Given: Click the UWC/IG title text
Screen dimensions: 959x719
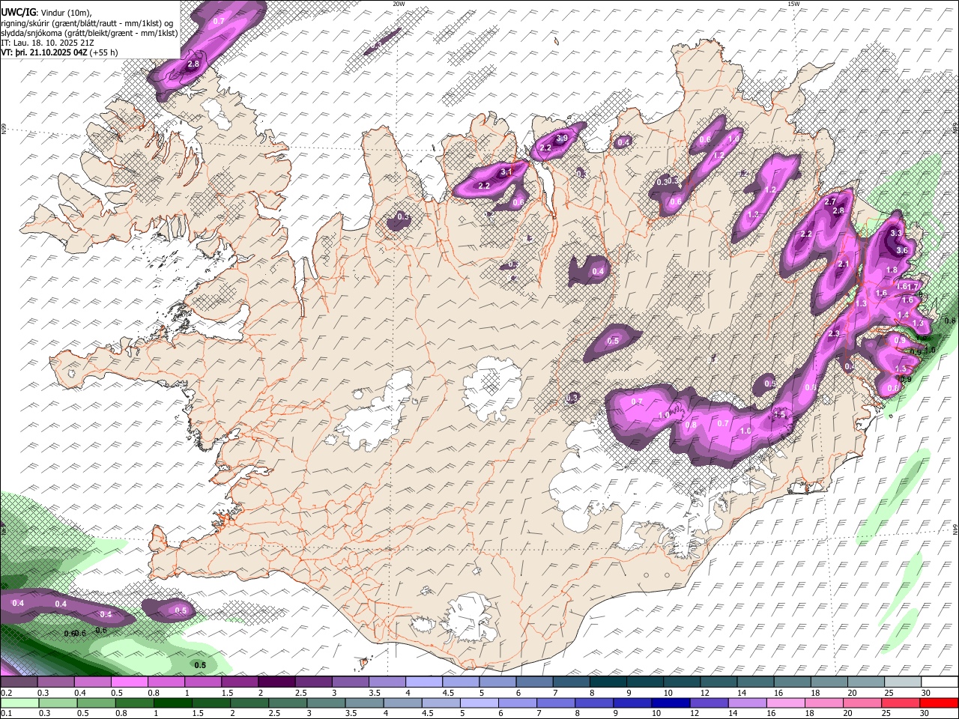Looking at the screenshot, I should [x=17, y=12].
